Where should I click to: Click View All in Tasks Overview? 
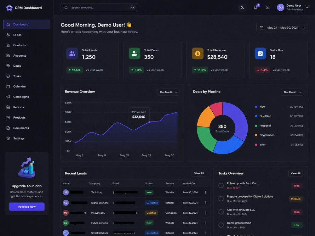[x=295, y=173]
